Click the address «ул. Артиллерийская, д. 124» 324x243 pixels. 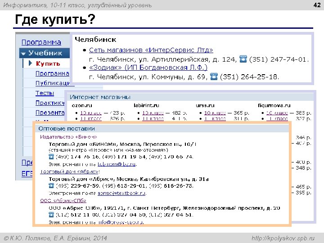pos(187,59)
